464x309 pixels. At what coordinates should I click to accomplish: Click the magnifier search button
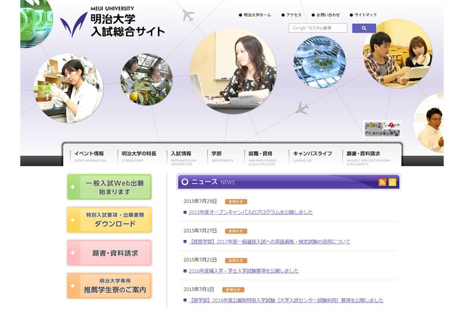pos(364,28)
